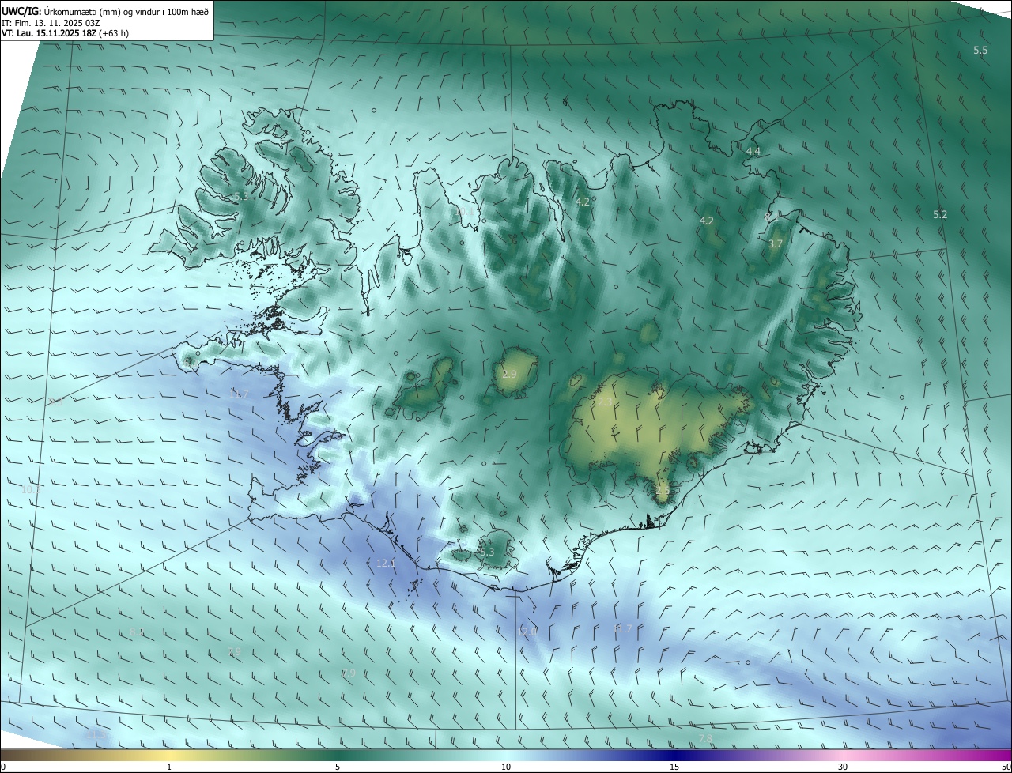Click the colour scale tick label 15
This screenshot has width=1012, height=773.
[674, 767]
